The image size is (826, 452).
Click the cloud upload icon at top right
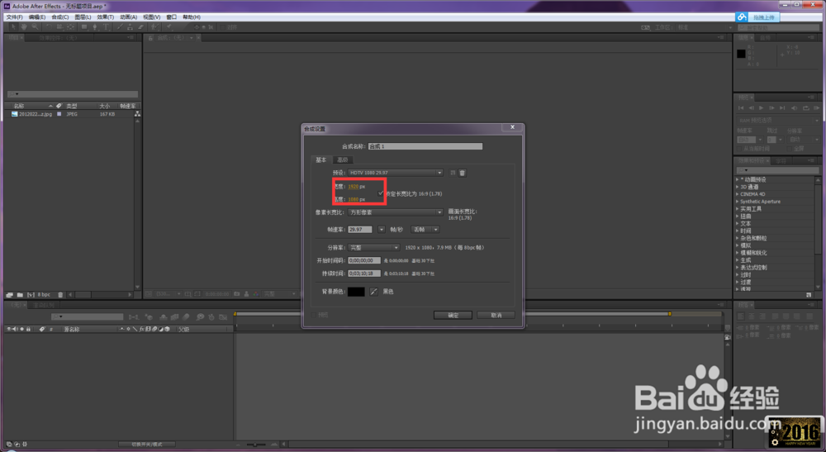point(742,17)
